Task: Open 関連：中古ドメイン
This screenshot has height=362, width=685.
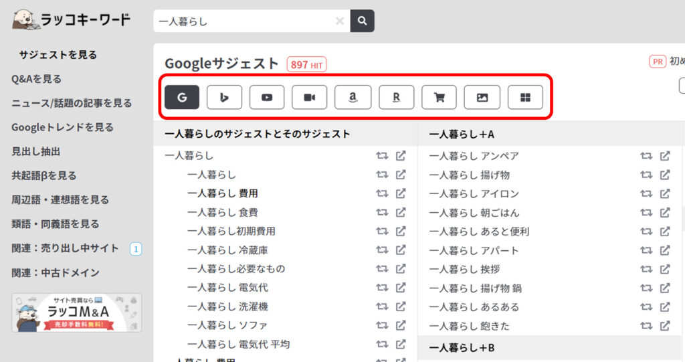Action: [56, 272]
